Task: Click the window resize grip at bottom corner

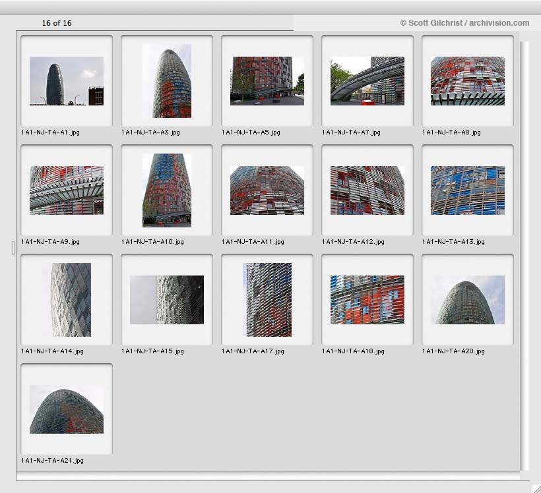Action: click(x=536, y=488)
